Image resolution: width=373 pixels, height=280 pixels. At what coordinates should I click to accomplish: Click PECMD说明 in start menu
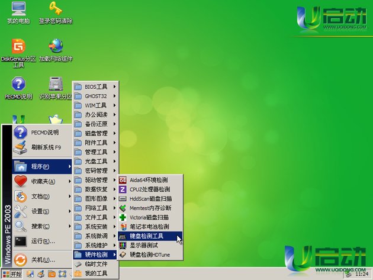coord(42,133)
